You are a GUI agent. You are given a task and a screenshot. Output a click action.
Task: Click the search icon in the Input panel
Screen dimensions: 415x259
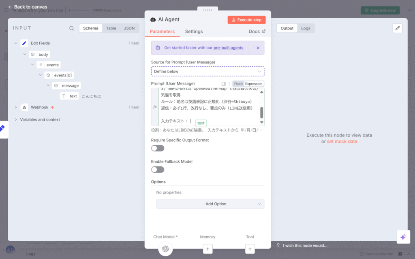pos(72,28)
